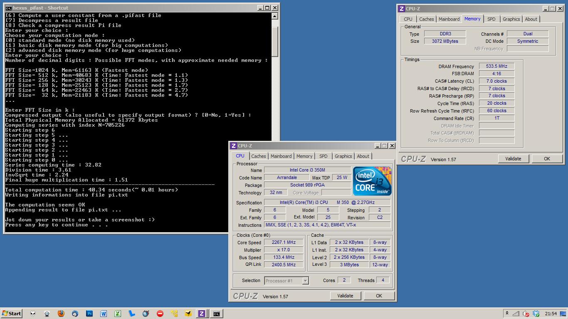Click the CPU-Z title icon in Memory window
Viewport: 568px width, 319px height.
coord(401,8)
